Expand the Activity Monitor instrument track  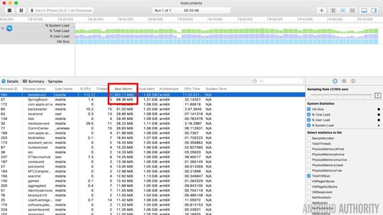pos(3,29)
